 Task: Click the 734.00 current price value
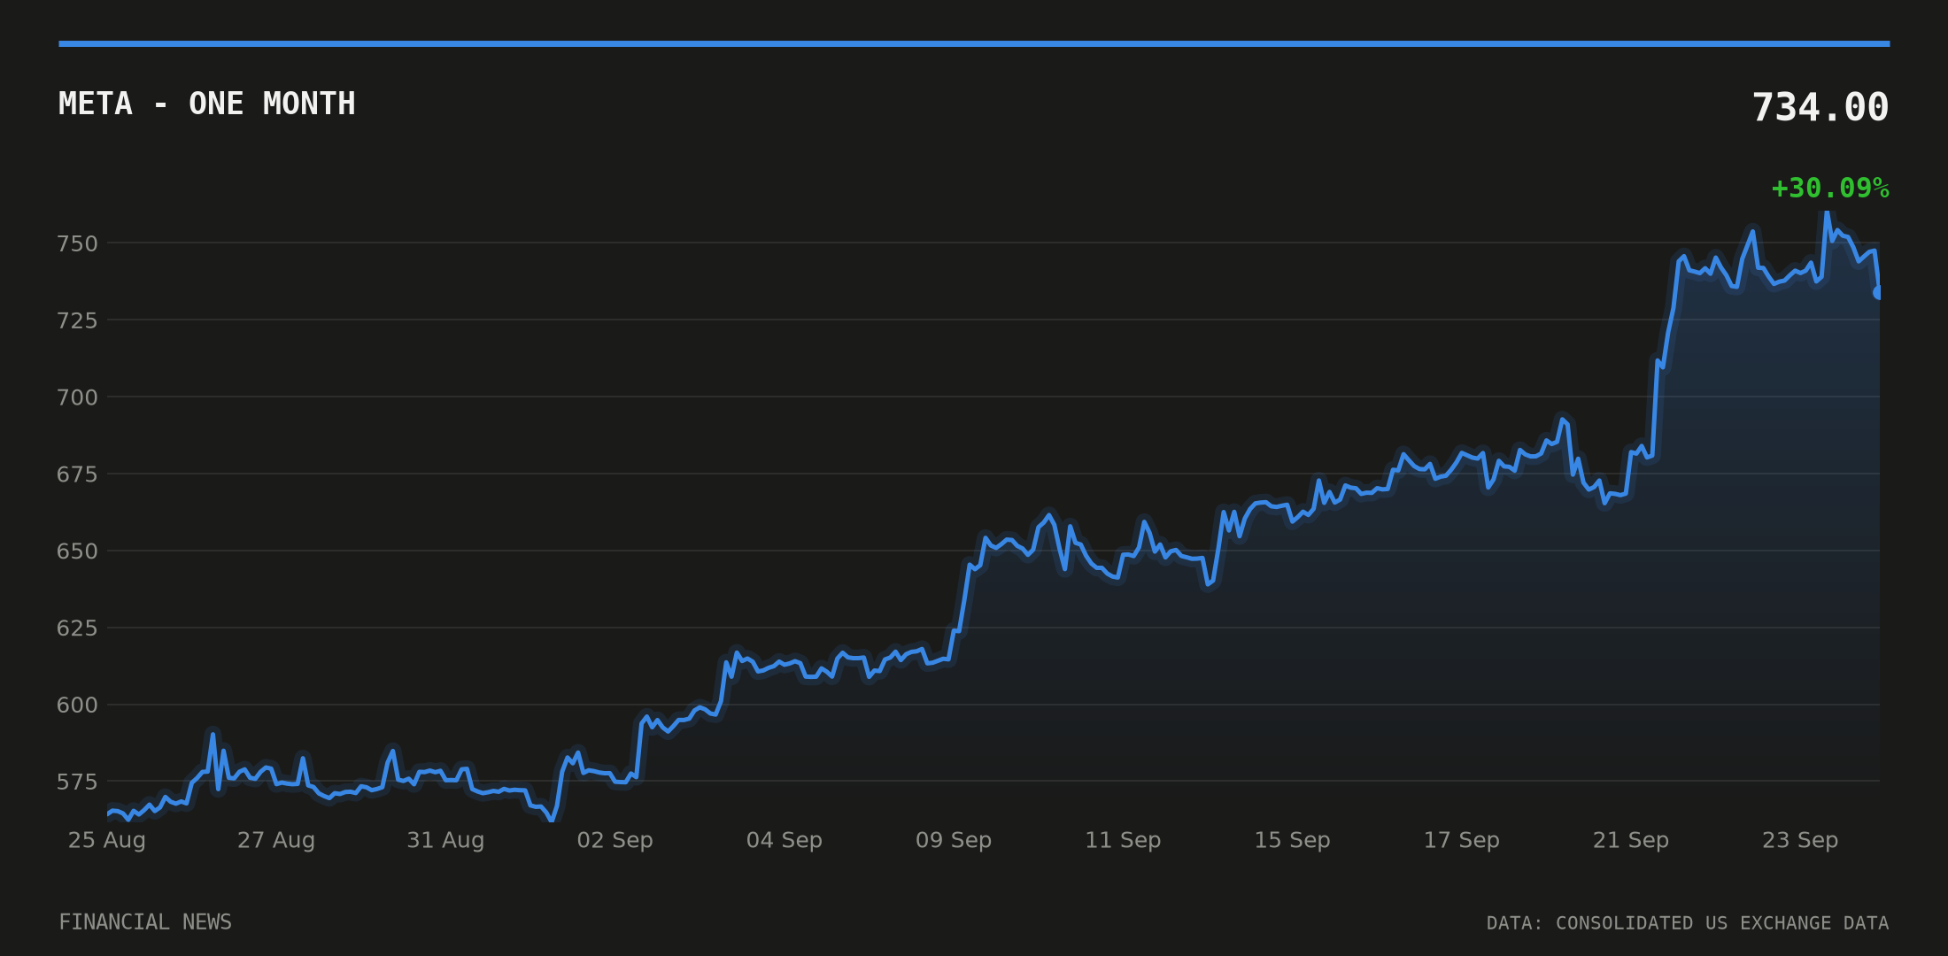click(x=1820, y=108)
